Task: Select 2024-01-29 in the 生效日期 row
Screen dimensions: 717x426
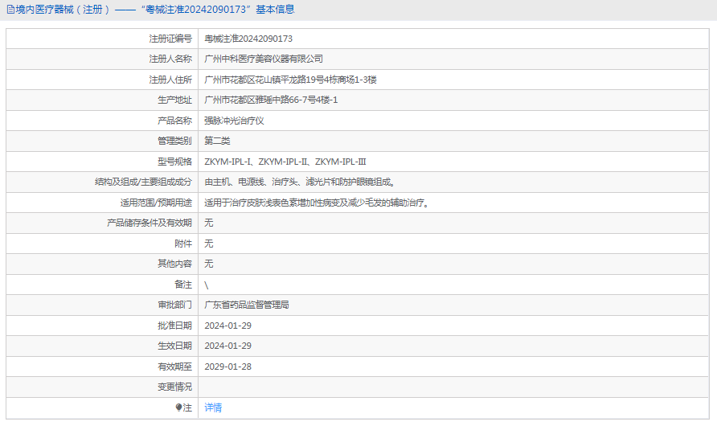Action: tap(227, 346)
